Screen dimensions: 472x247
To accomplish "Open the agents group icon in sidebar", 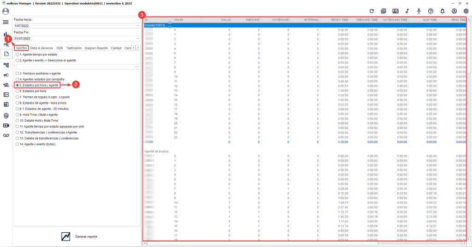I will 6,85.
